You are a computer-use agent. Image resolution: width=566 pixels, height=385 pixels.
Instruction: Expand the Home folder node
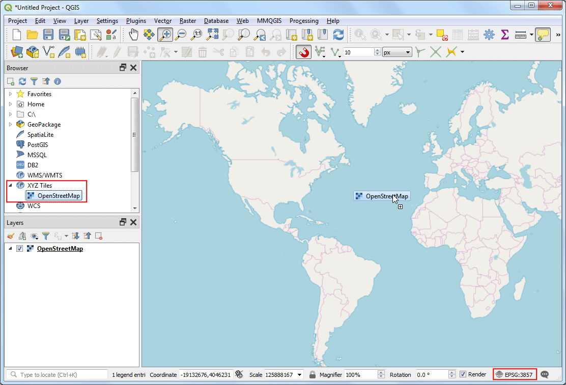10,104
